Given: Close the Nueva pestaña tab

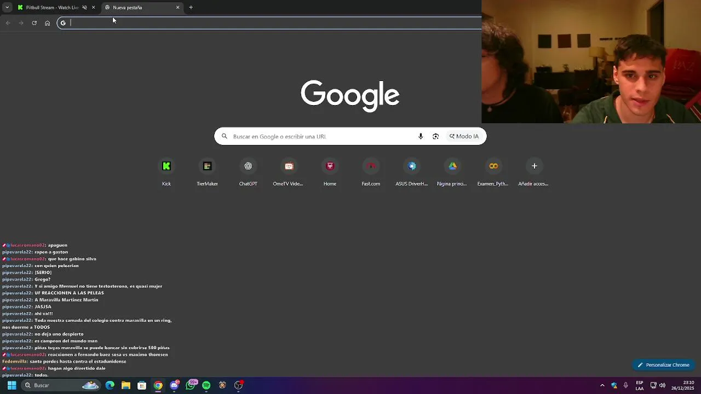Looking at the screenshot, I should pyautogui.click(x=177, y=8).
